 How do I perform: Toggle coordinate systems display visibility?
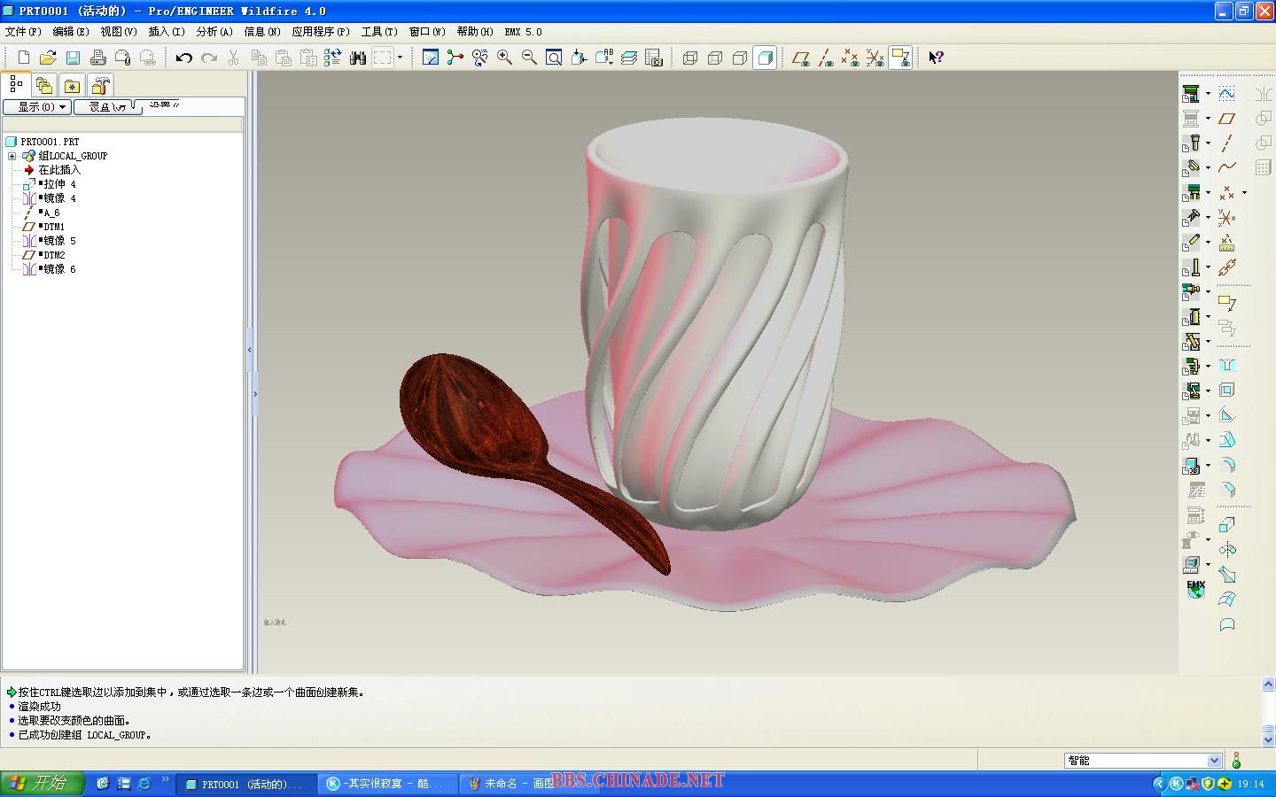pyautogui.click(x=875, y=58)
